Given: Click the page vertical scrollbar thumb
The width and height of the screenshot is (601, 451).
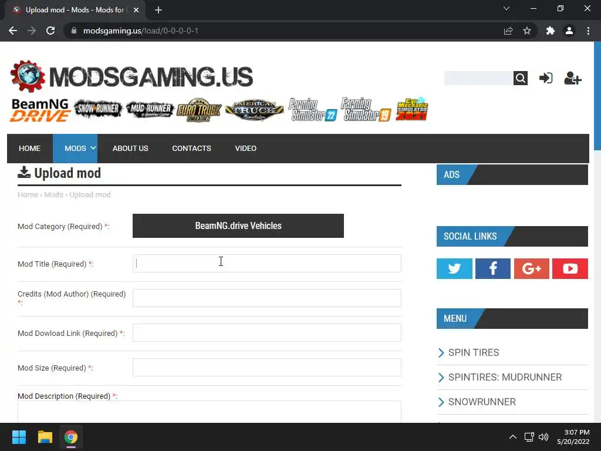Looking at the screenshot, I should pyautogui.click(x=597, y=96).
